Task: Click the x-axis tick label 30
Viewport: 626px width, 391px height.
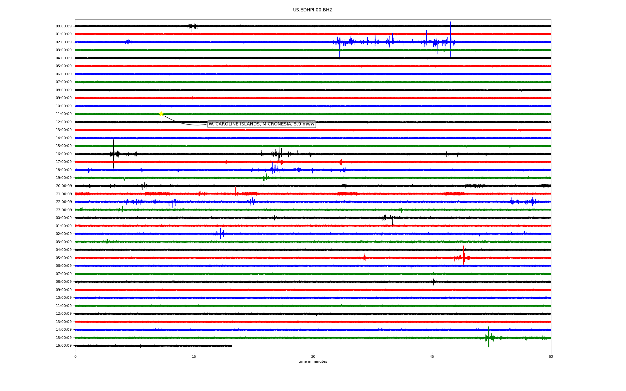Action: (x=313, y=357)
